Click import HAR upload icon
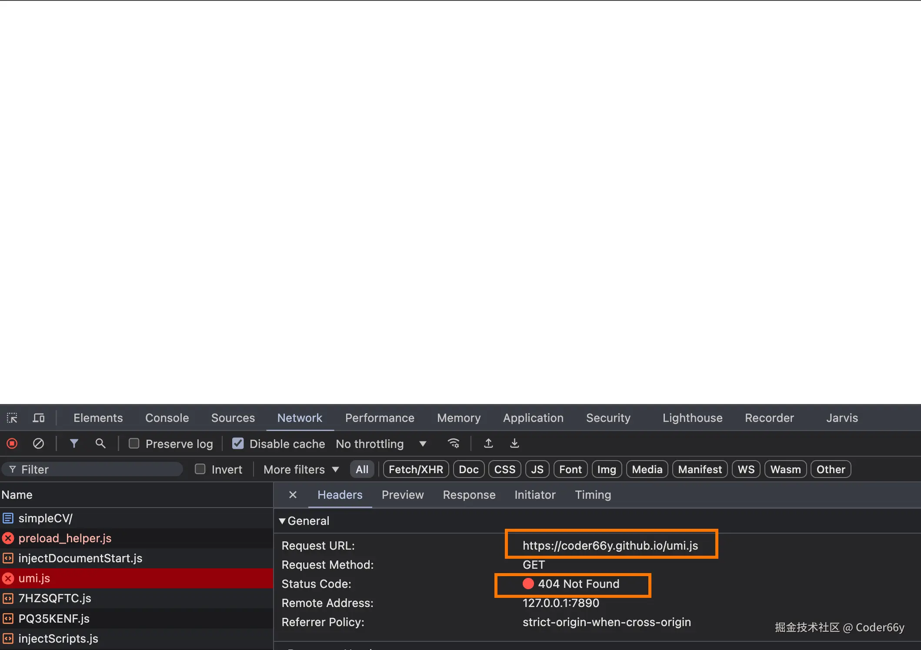The height and width of the screenshot is (650, 921). coord(488,444)
